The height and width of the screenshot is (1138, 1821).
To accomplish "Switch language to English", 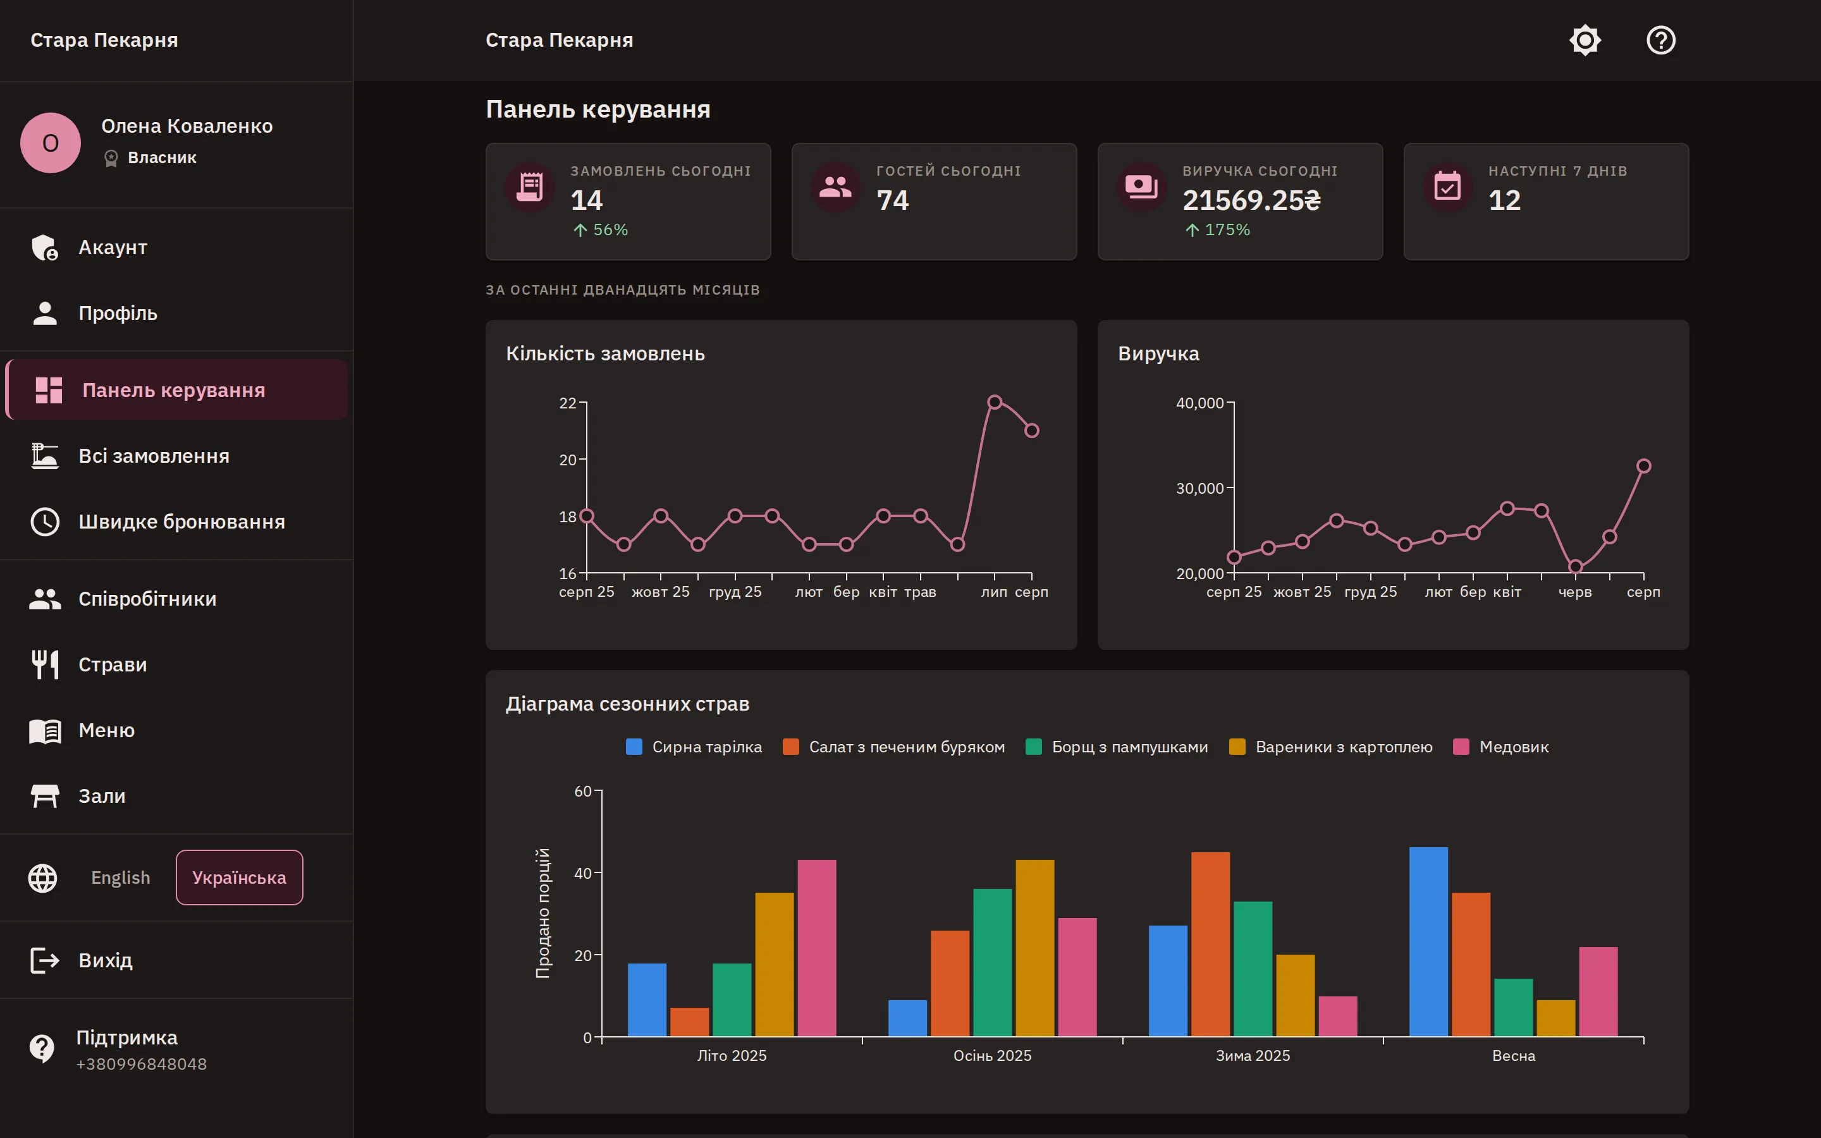I will (120, 878).
